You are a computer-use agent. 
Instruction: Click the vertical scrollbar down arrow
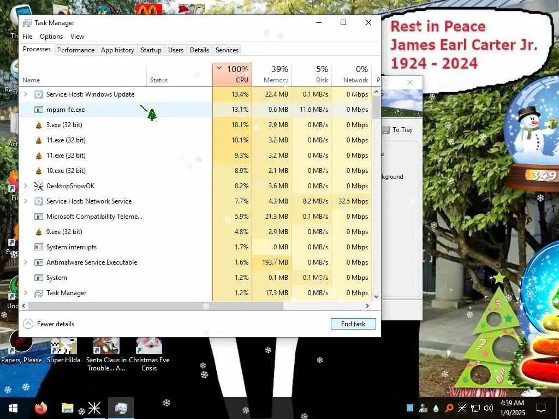(377, 296)
